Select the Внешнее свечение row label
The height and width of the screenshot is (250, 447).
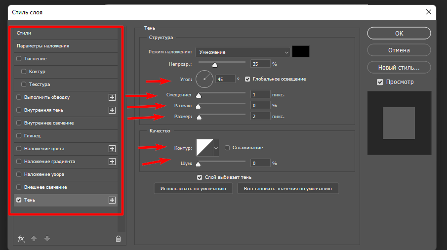coord(45,187)
